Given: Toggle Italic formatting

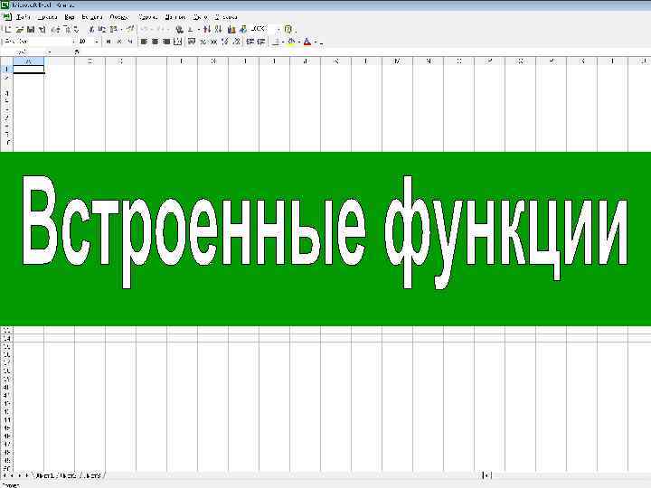Looking at the screenshot, I should pos(119,42).
